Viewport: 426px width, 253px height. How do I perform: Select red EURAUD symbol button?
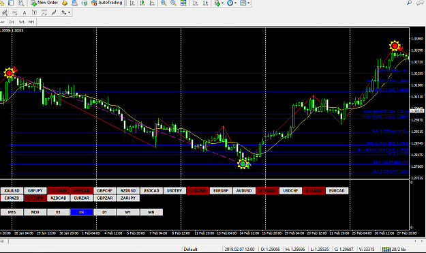tap(314, 190)
